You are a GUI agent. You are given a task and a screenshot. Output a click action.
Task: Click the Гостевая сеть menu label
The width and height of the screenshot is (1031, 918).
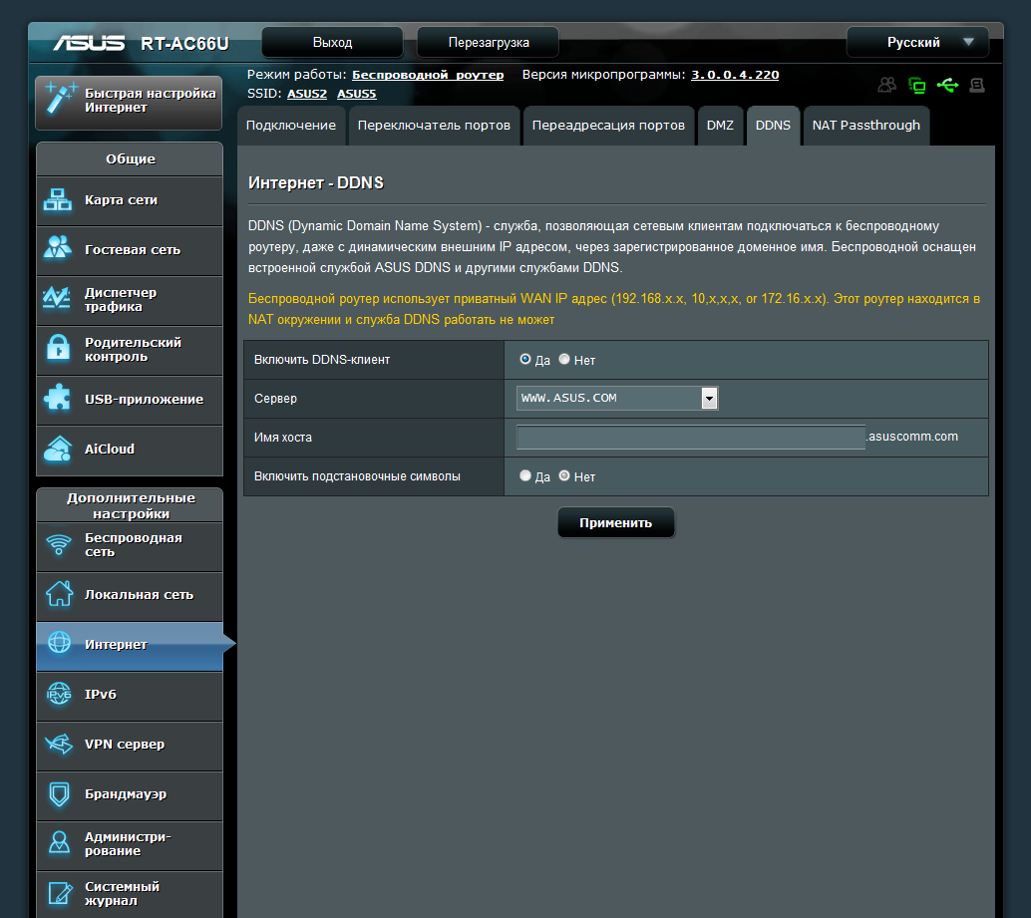[x=133, y=250]
